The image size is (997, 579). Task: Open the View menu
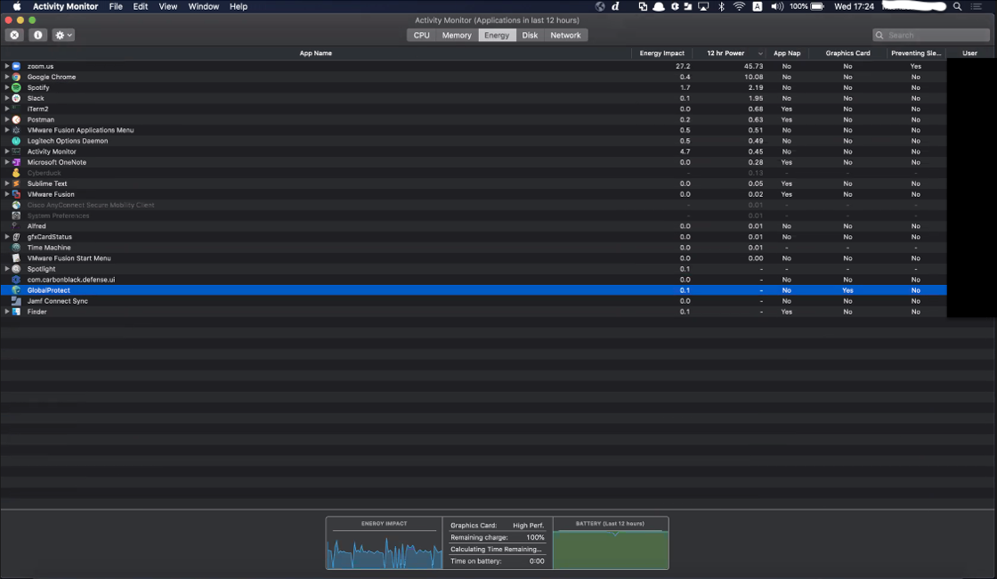coord(167,6)
